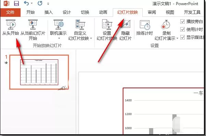Redo the last action

[x=40, y=3]
